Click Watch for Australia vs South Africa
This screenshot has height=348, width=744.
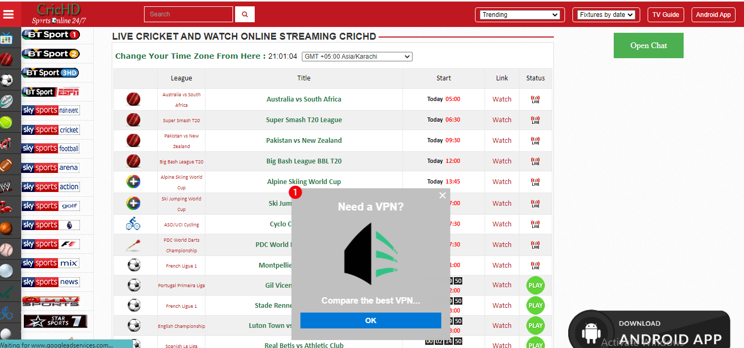(502, 99)
